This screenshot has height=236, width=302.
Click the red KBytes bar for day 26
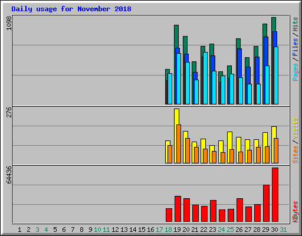[x=239, y=210]
